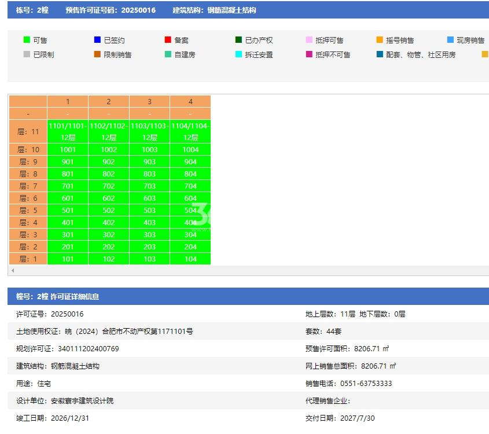Select room 503 on floor 5
The width and height of the screenshot is (489, 434).
(149, 211)
